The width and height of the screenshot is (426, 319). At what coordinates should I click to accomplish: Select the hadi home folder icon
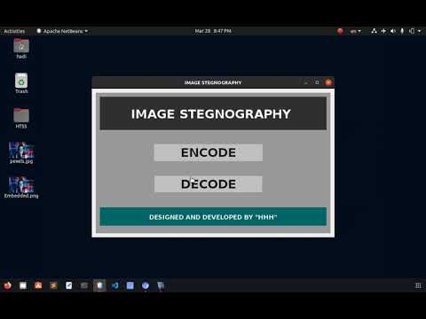21,49
